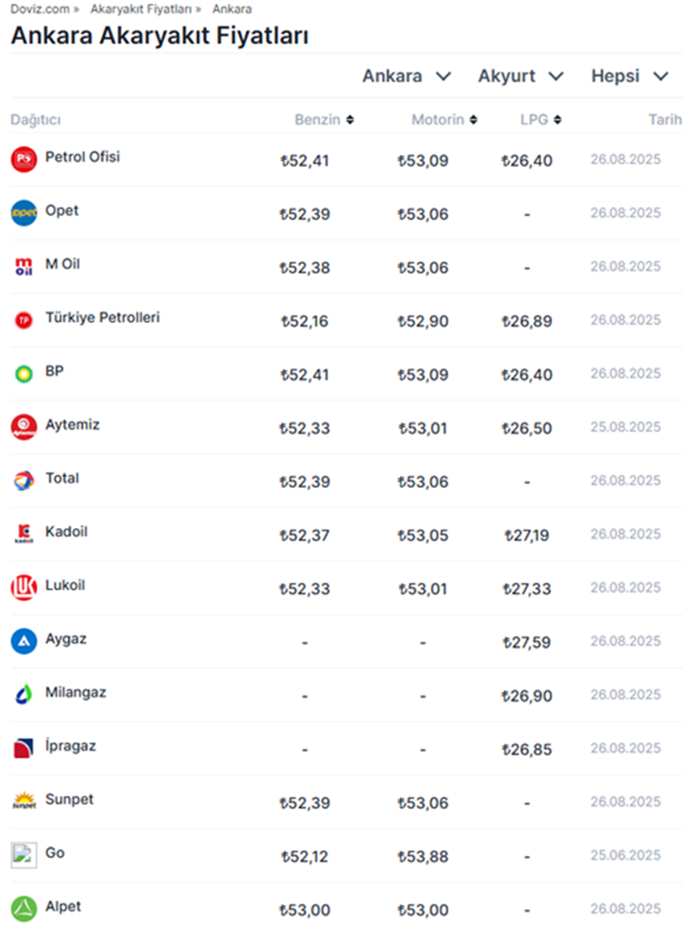Click the Aytemiz red logo
The width and height of the screenshot is (695, 930).
click(x=24, y=427)
